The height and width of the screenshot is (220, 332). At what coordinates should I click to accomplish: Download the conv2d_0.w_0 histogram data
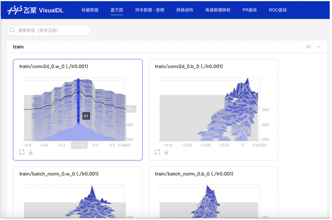click(x=31, y=152)
